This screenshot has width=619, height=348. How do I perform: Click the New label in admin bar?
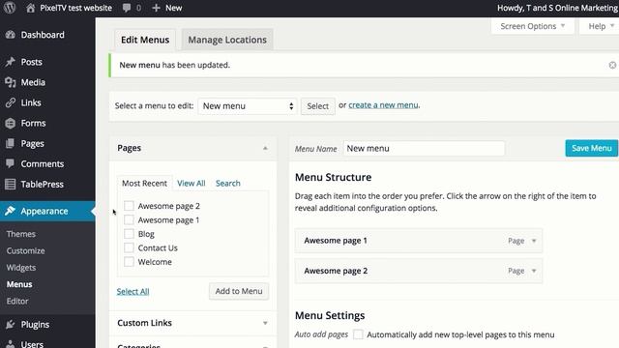[174, 8]
